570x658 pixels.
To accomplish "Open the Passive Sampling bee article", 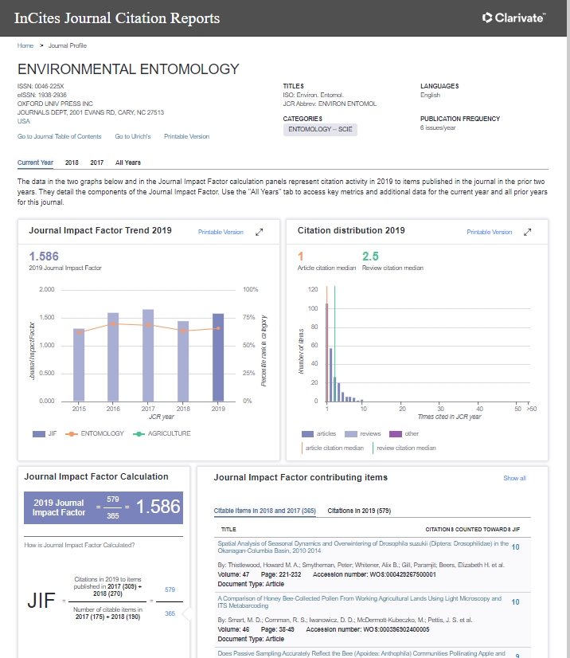I will tap(361, 654).
